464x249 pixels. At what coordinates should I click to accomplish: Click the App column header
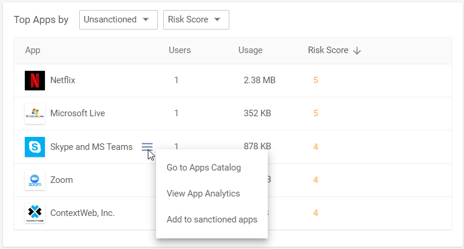pos(33,50)
